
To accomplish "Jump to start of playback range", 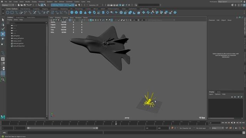I will [223, 123].
